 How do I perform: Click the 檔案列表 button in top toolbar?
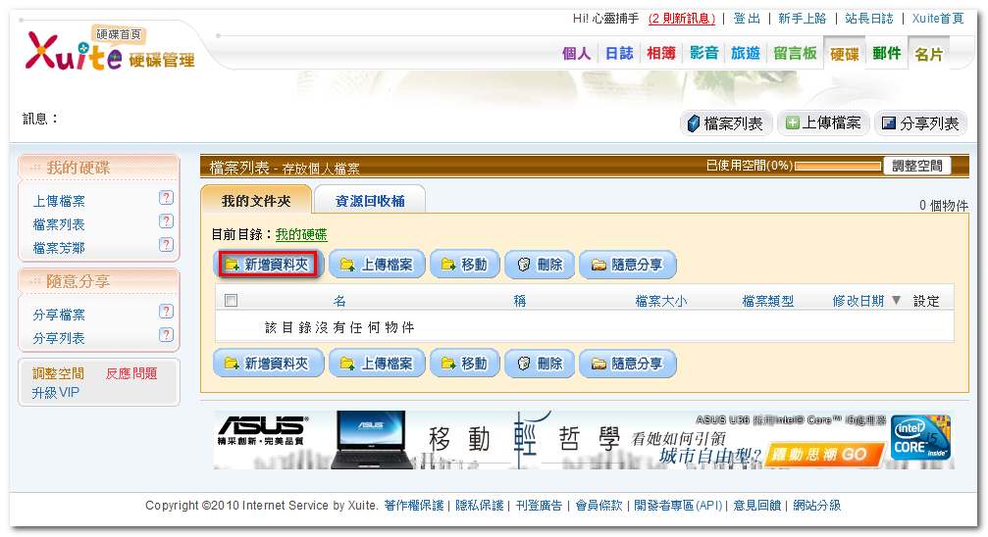pyautogui.click(x=726, y=123)
